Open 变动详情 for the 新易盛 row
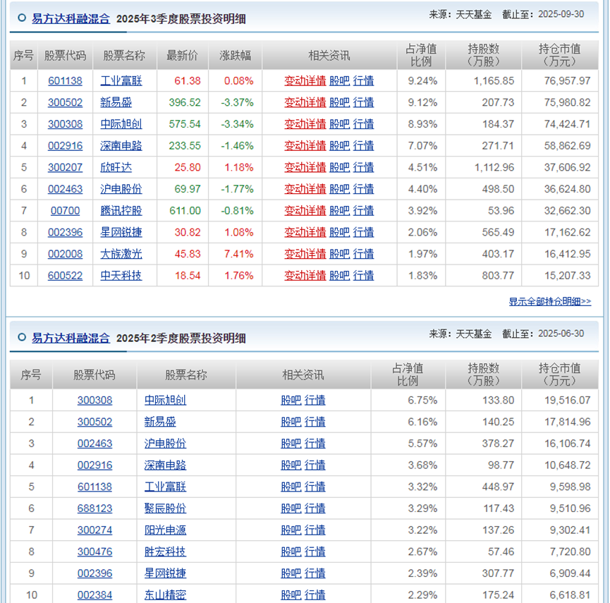This screenshot has width=610, height=603. click(305, 103)
